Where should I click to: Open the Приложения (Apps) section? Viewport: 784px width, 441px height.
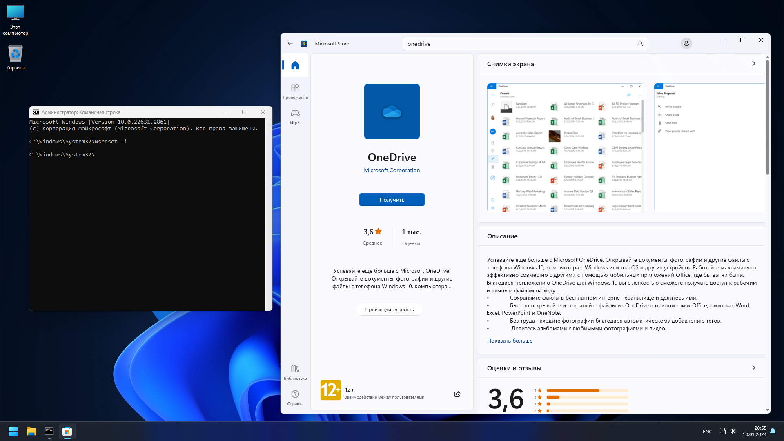pos(295,91)
